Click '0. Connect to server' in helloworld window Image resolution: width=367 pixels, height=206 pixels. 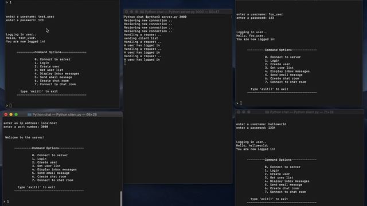283,167
